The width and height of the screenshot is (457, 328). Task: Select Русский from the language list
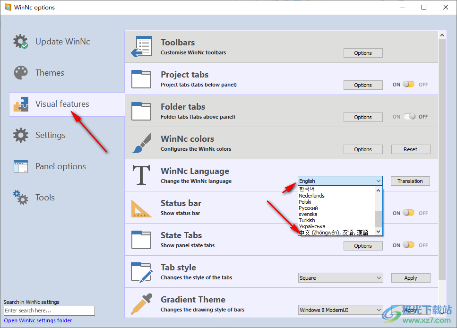(336, 208)
